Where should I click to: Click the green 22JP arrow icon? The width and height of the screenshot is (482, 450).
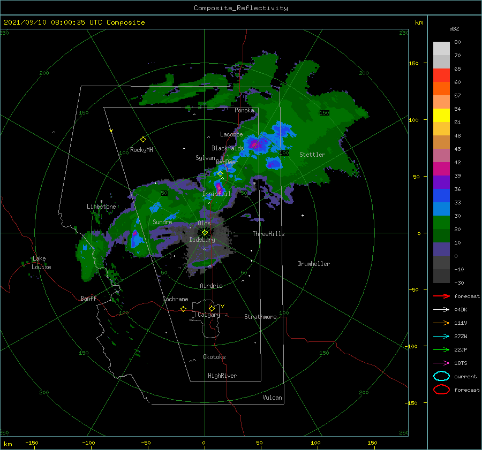pos(441,349)
